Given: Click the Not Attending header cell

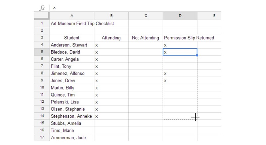Looking at the screenshot, I should pyautogui.click(x=146, y=38).
